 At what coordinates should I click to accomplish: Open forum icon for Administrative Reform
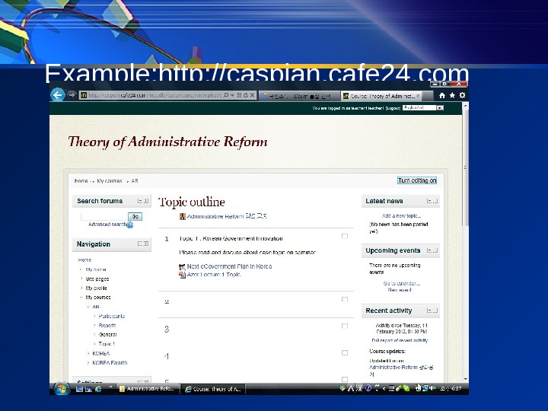(x=183, y=217)
